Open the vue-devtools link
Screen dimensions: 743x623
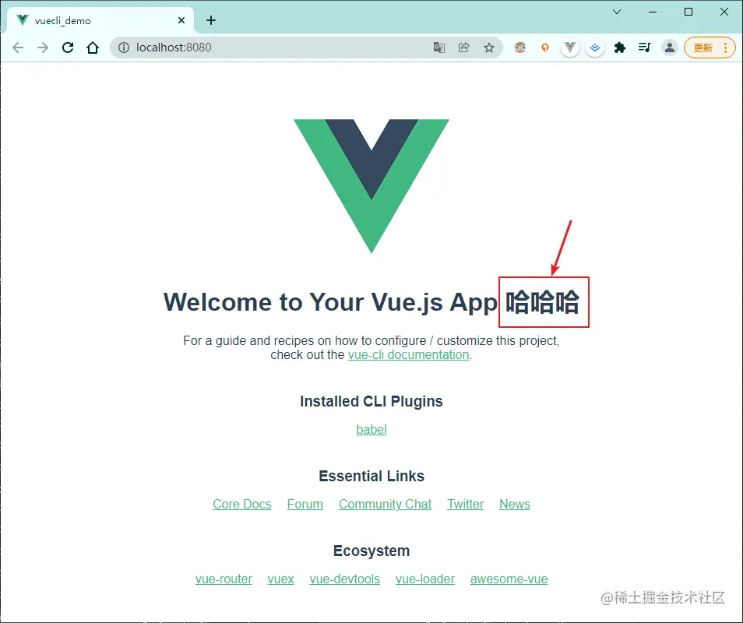[x=345, y=579]
